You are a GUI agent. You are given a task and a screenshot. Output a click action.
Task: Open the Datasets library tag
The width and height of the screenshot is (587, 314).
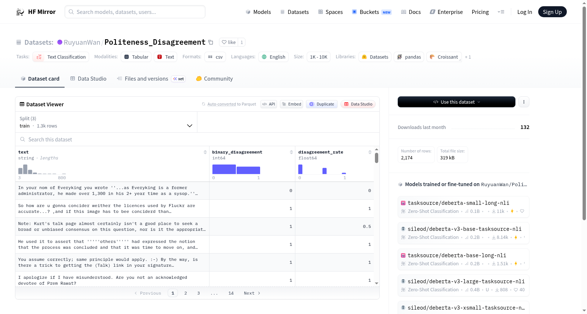pyautogui.click(x=375, y=57)
